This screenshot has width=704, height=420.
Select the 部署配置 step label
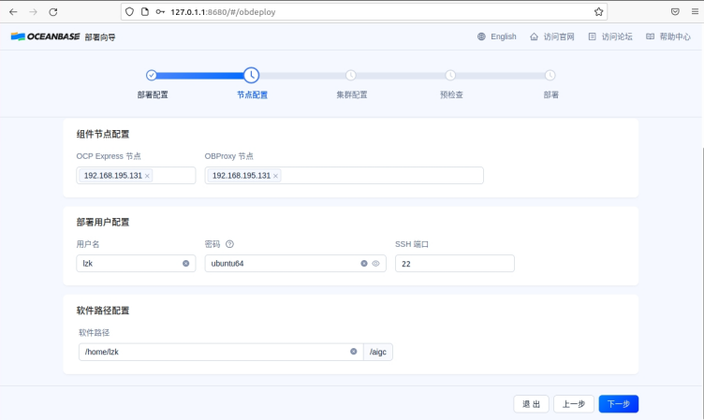153,94
